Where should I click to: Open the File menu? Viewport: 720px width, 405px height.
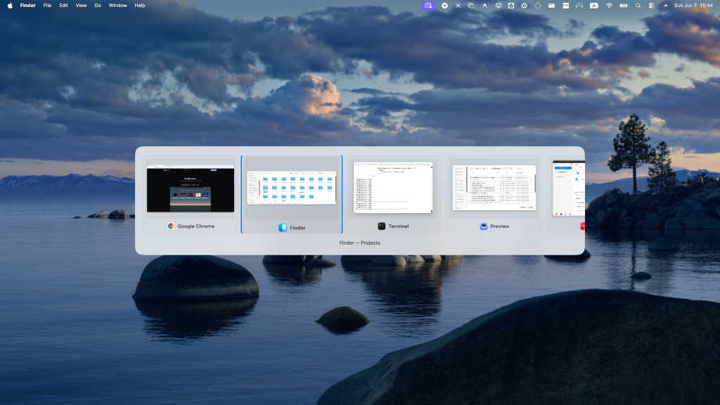(47, 6)
